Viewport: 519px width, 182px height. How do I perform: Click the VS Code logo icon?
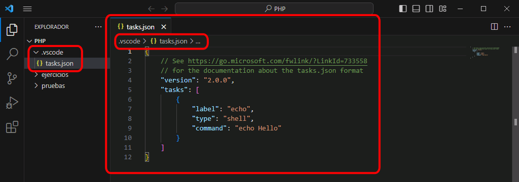(9, 9)
